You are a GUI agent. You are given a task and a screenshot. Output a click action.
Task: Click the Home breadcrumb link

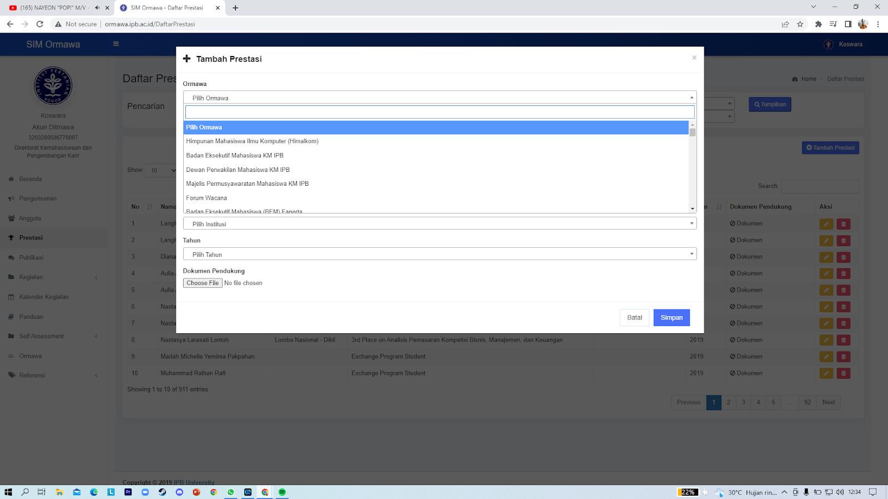[x=809, y=79]
